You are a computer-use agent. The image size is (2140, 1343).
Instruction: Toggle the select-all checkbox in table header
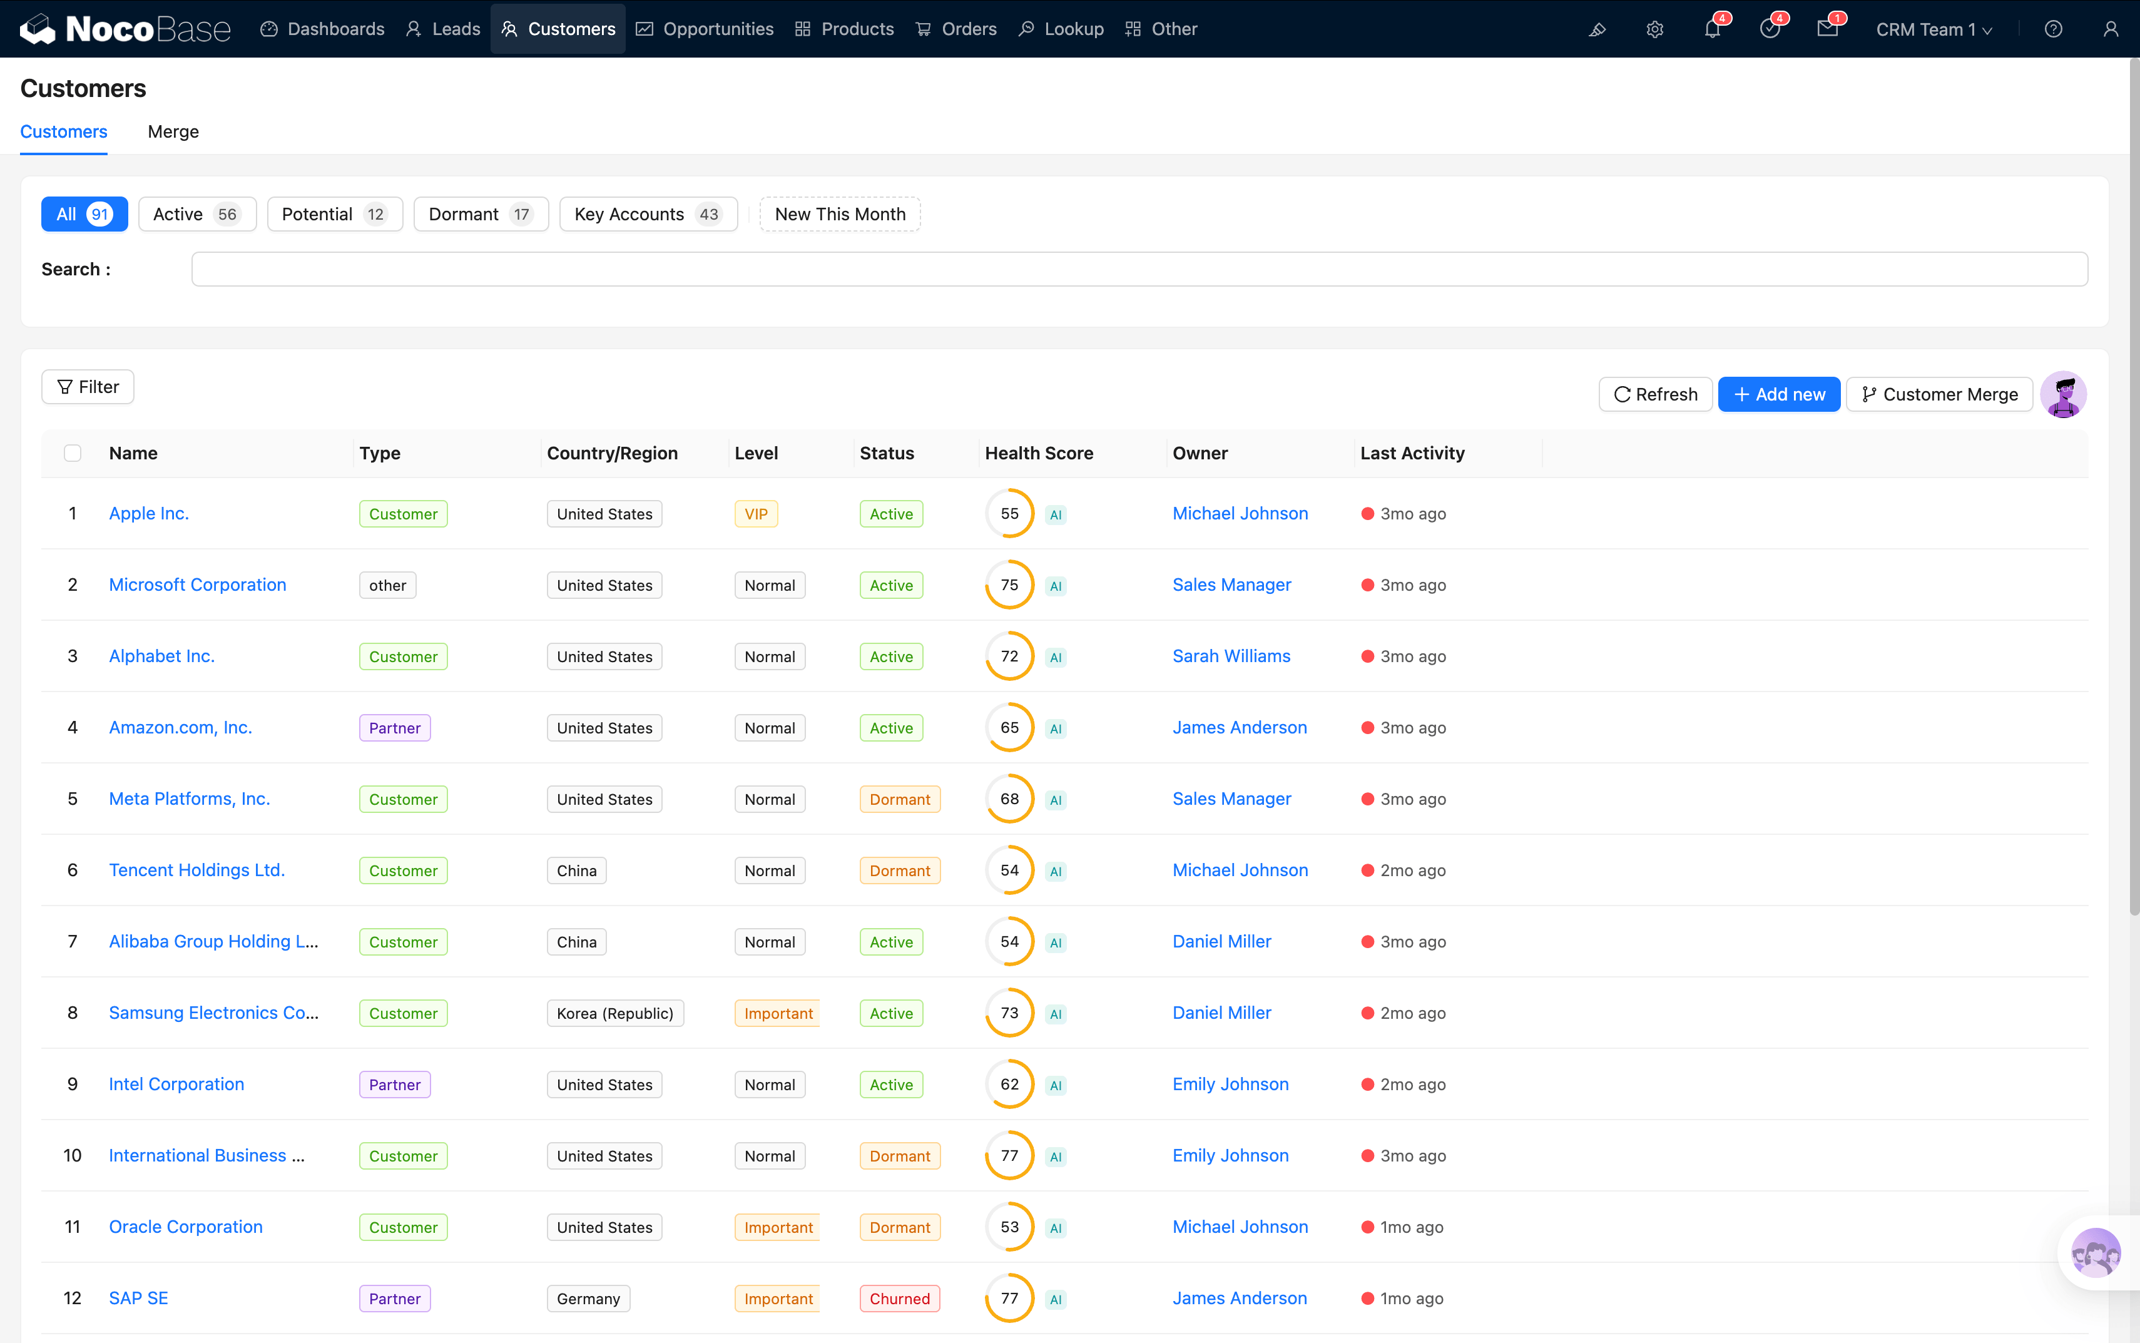73,453
